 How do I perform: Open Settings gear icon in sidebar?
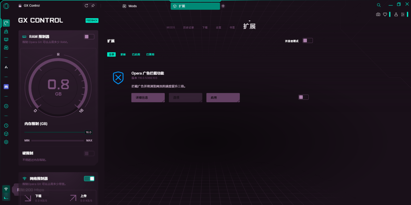click(6, 142)
